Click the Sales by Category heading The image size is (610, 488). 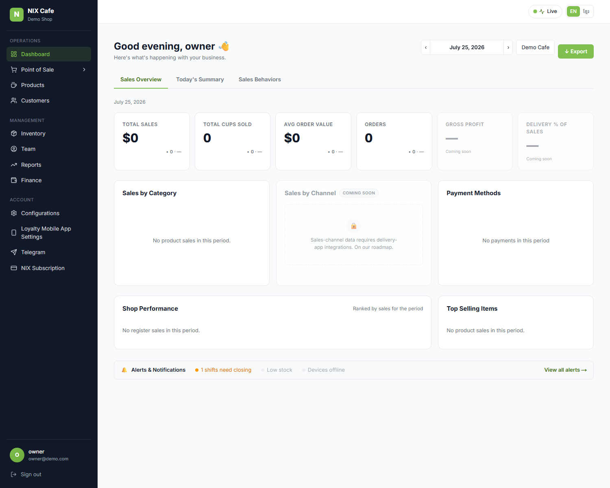coord(149,193)
